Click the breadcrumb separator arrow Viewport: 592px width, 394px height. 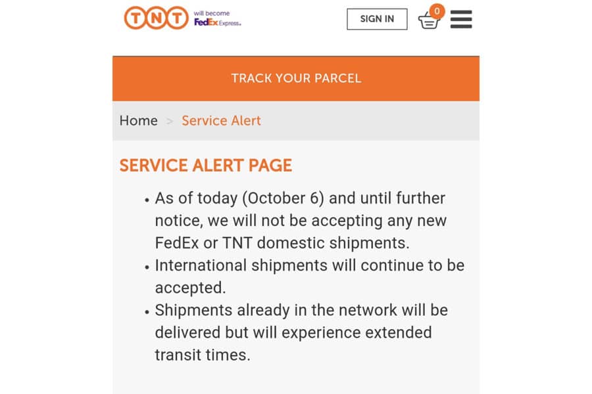(x=170, y=121)
